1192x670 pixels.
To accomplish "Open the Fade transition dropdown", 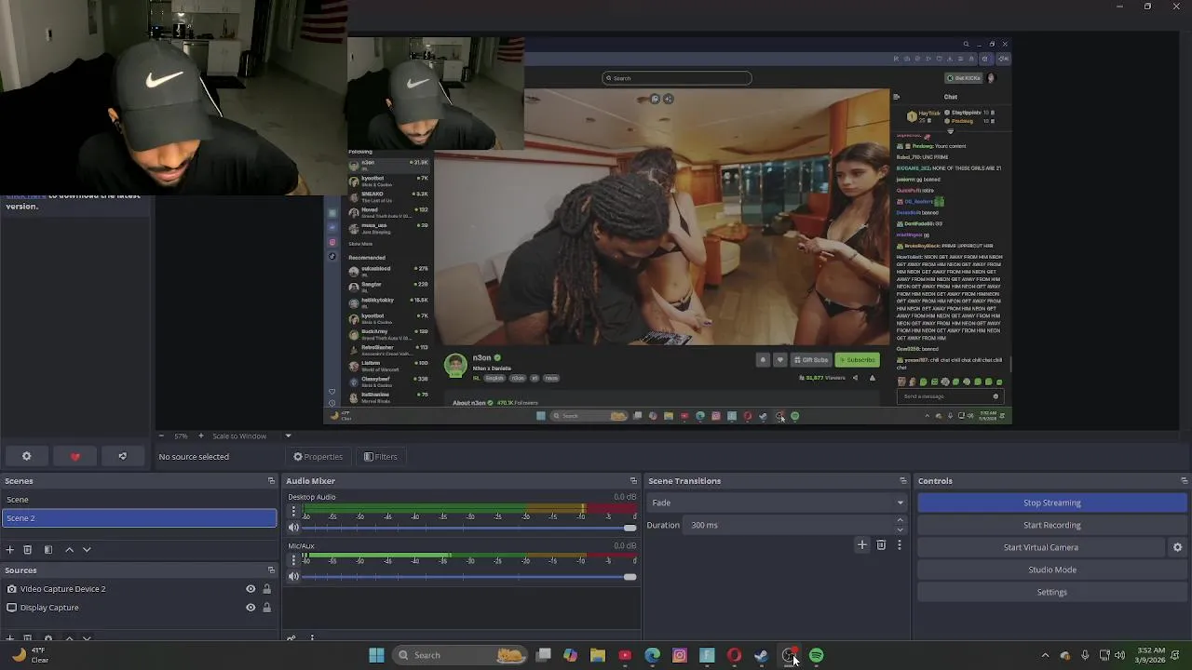I will click(x=776, y=502).
